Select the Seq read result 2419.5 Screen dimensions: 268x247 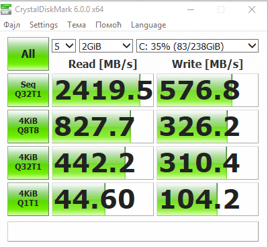coord(103,90)
